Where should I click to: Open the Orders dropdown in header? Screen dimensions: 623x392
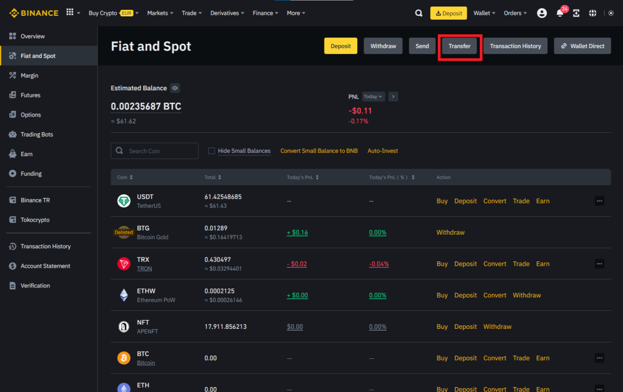[515, 13]
